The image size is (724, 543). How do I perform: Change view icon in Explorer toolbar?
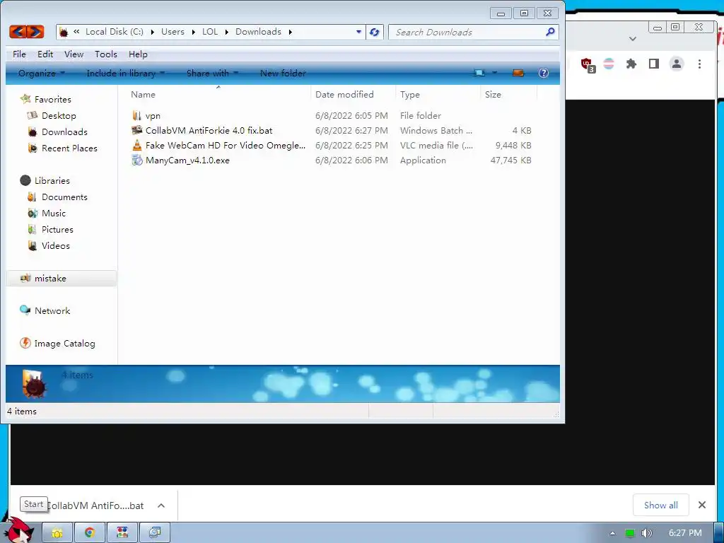click(479, 73)
